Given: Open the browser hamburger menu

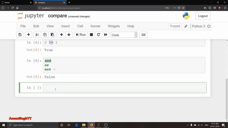Looking at the screenshot, I should click(x=225, y=8).
